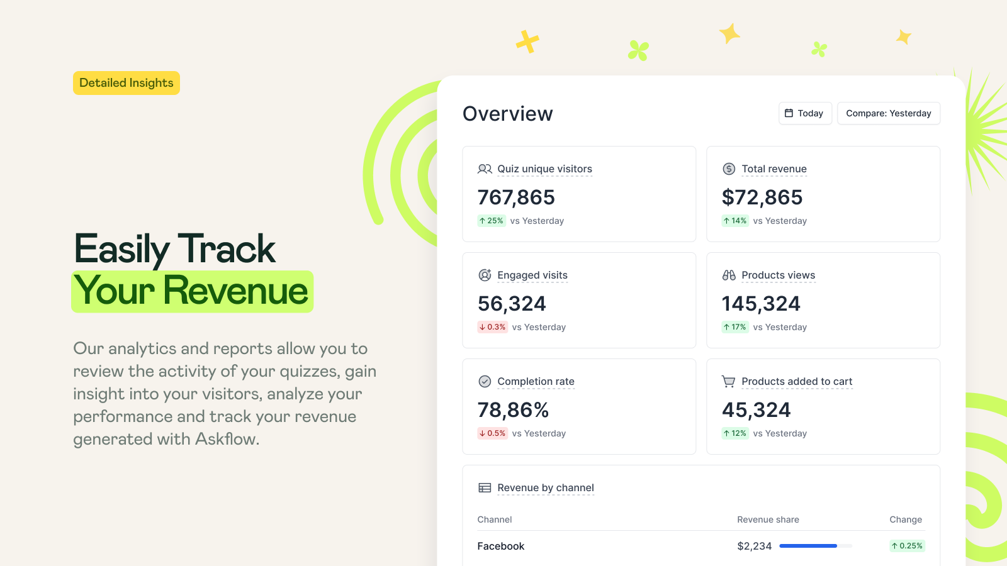
Task: Toggle the 25% increase badge under visitors
Action: coord(491,221)
